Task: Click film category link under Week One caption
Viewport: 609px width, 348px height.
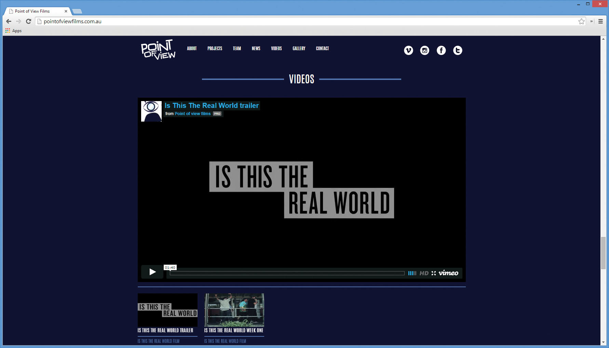Action: click(x=225, y=341)
